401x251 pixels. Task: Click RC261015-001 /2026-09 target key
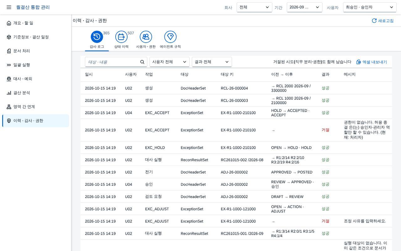(x=242, y=233)
